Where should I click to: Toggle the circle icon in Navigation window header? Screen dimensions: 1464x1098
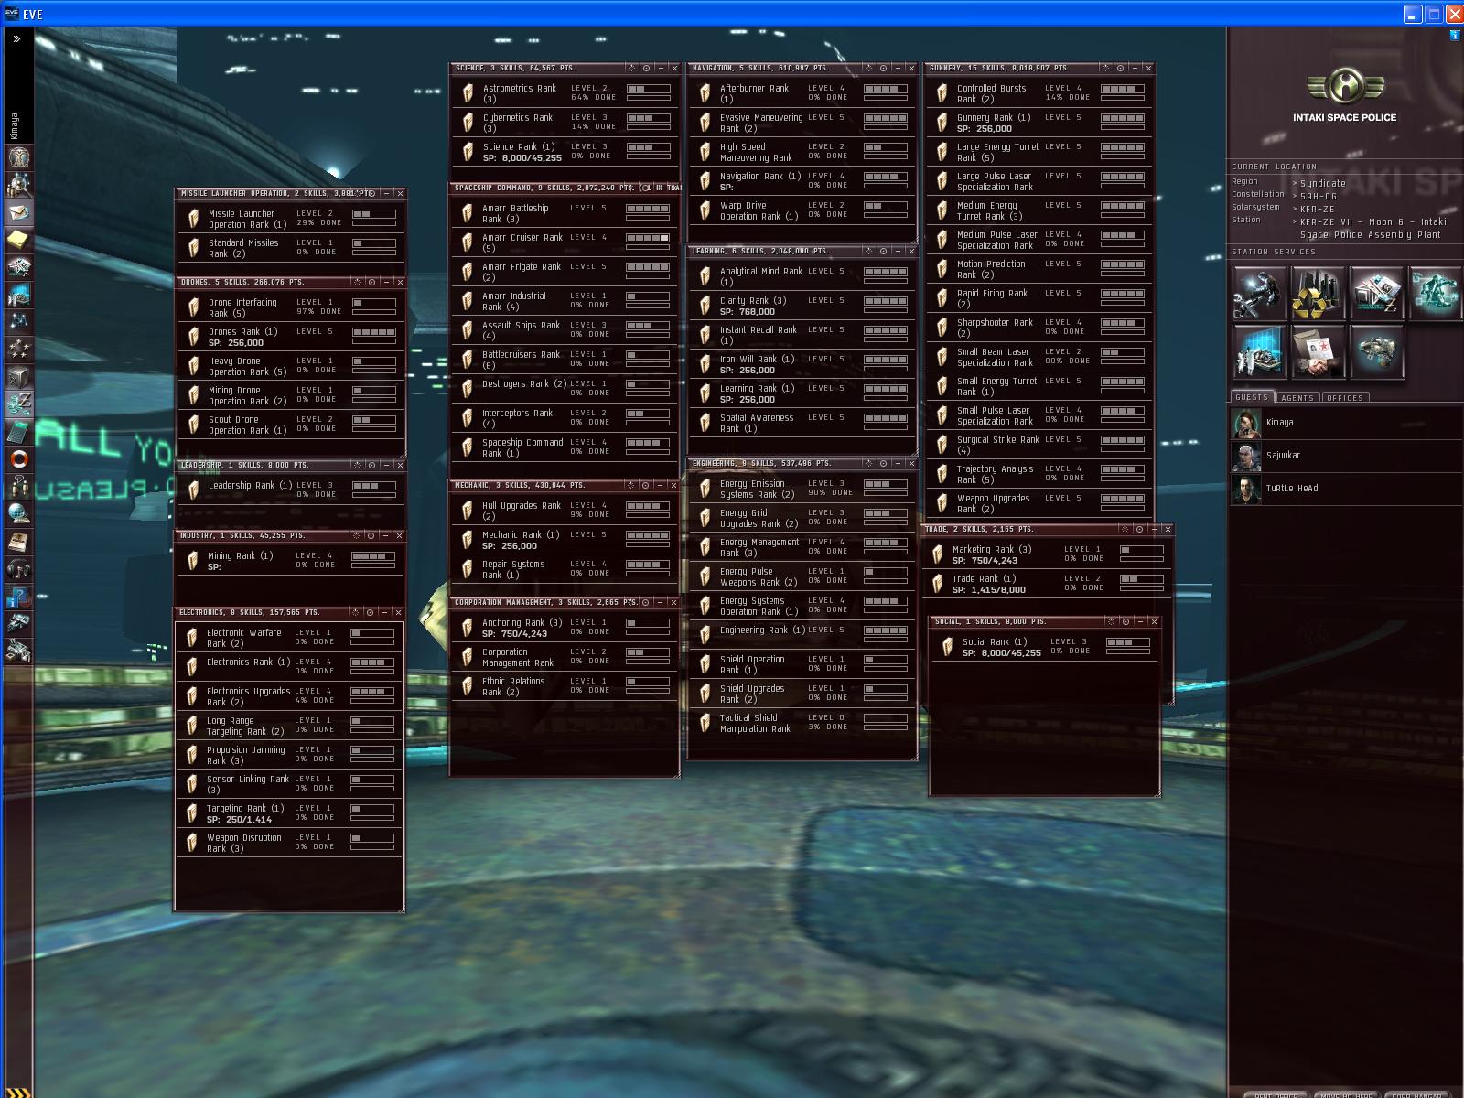tap(883, 69)
